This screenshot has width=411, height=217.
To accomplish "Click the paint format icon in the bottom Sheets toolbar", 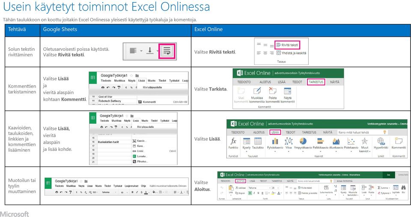I will coord(71,192).
